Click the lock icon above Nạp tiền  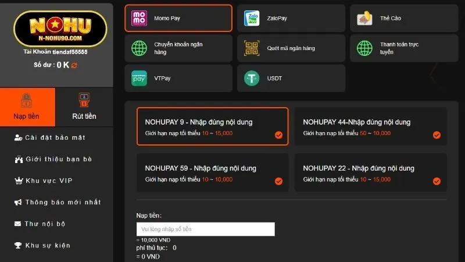[26, 100]
